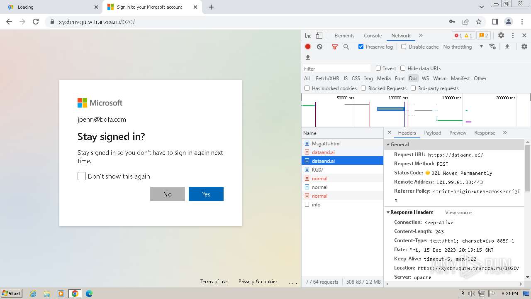Enable Blocked Requests checkbox
The image size is (531, 299).
point(363,88)
